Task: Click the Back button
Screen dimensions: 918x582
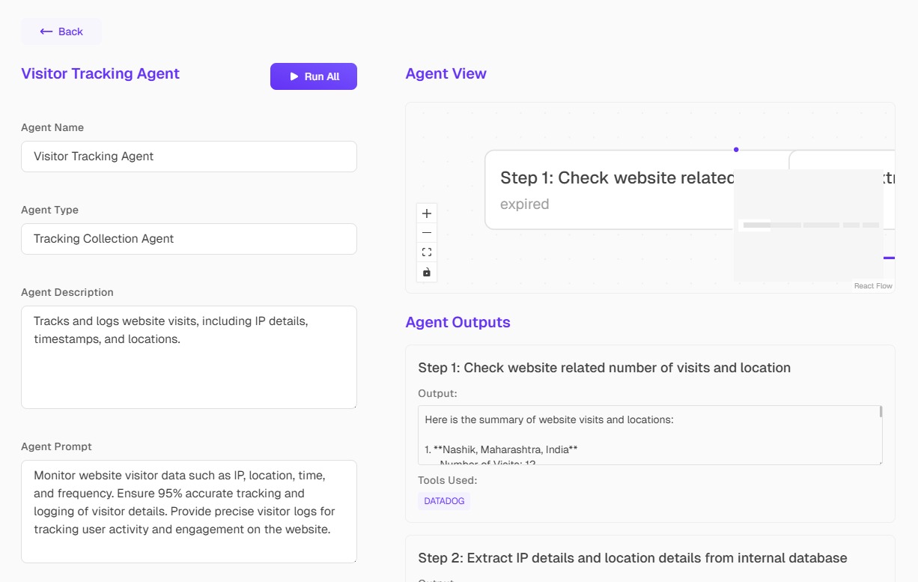Action: coord(61,31)
